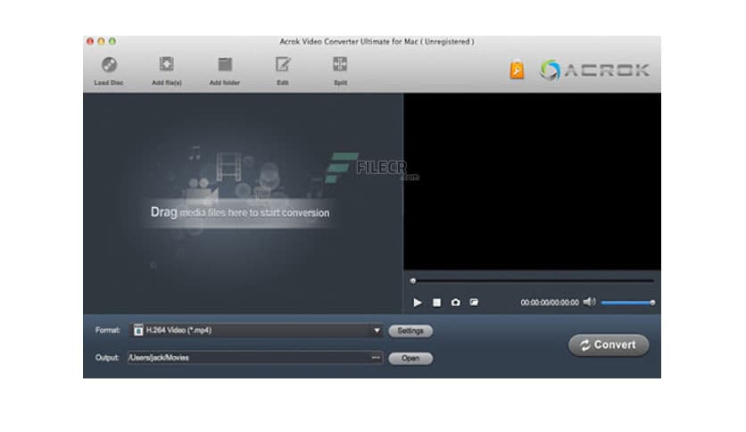
Task: Click the format file-type icon beside H.264
Action: 138,330
